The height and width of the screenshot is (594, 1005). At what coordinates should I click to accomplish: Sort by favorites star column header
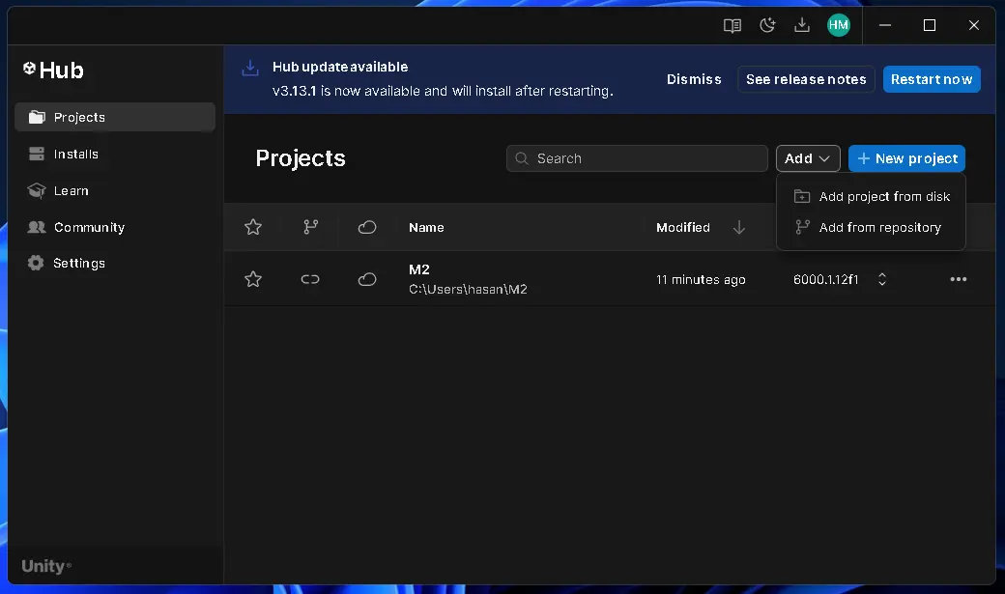click(253, 227)
